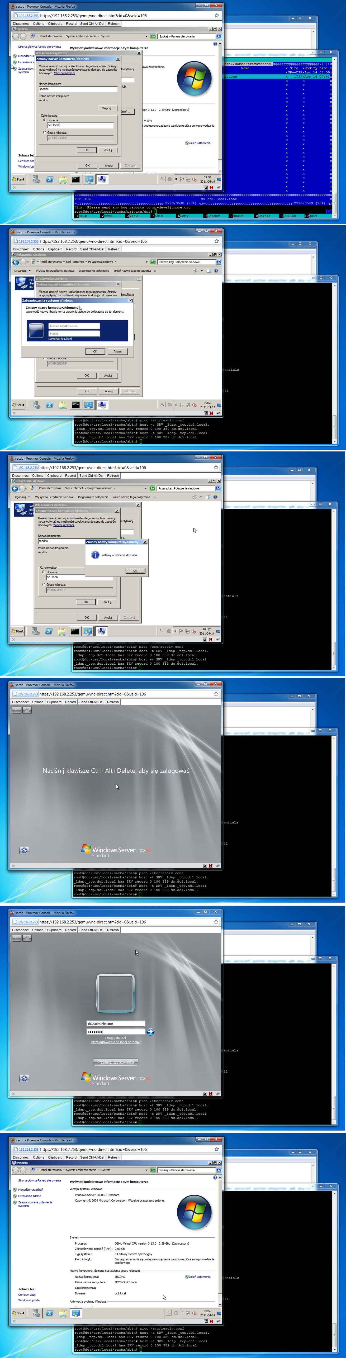Click PL language indicator in SECDNS.dc1.local screenshot

click(x=168, y=1313)
